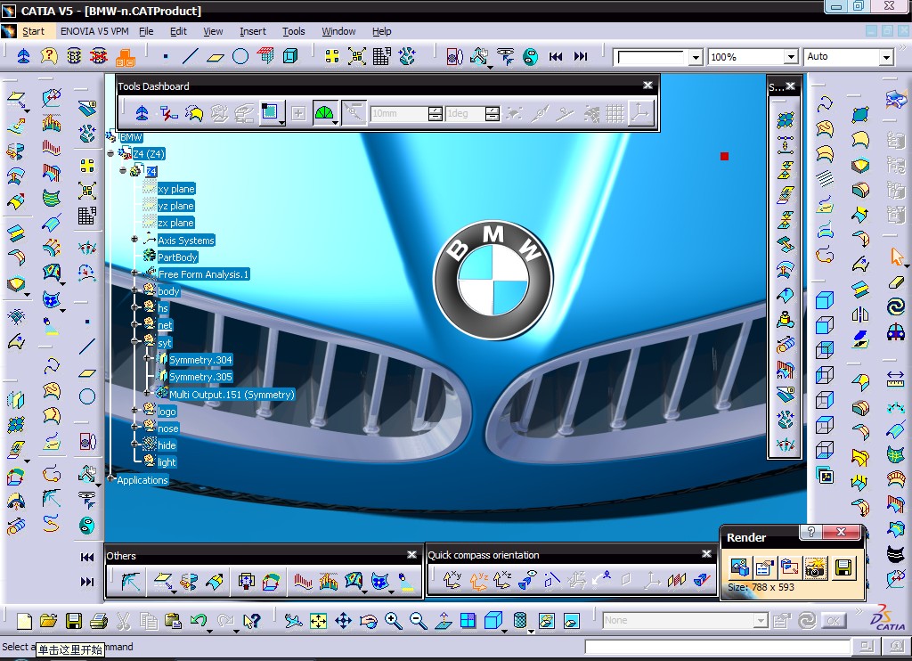Viewport: 912px width, 661px height.
Task: Select 'Multi Output.151 (Symmetry)' in the tree
Action: pyautogui.click(x=232, y=395)
